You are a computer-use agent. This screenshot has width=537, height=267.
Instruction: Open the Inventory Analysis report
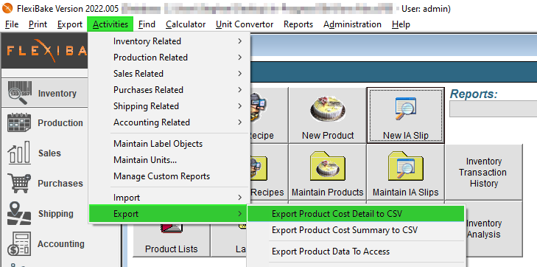pos(494,229)
